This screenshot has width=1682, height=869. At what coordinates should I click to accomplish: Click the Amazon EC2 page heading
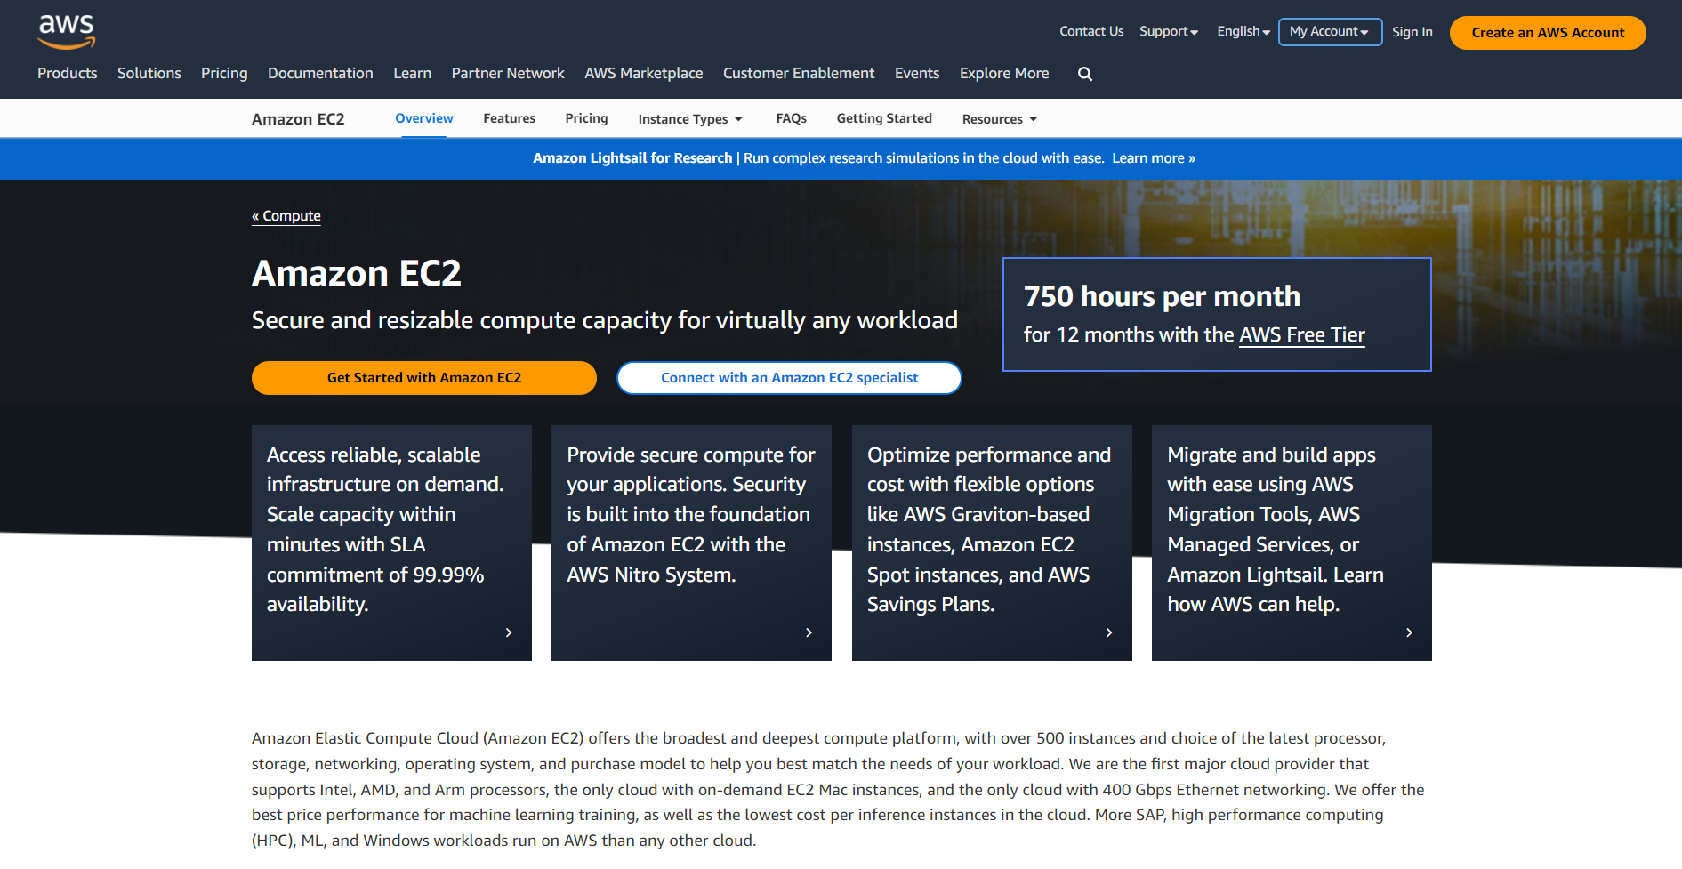pos(357,273)
